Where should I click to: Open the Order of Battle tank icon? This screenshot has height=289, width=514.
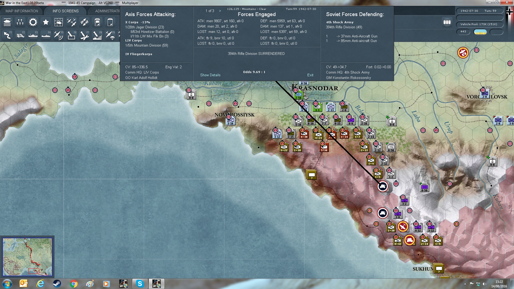point(7,22)
